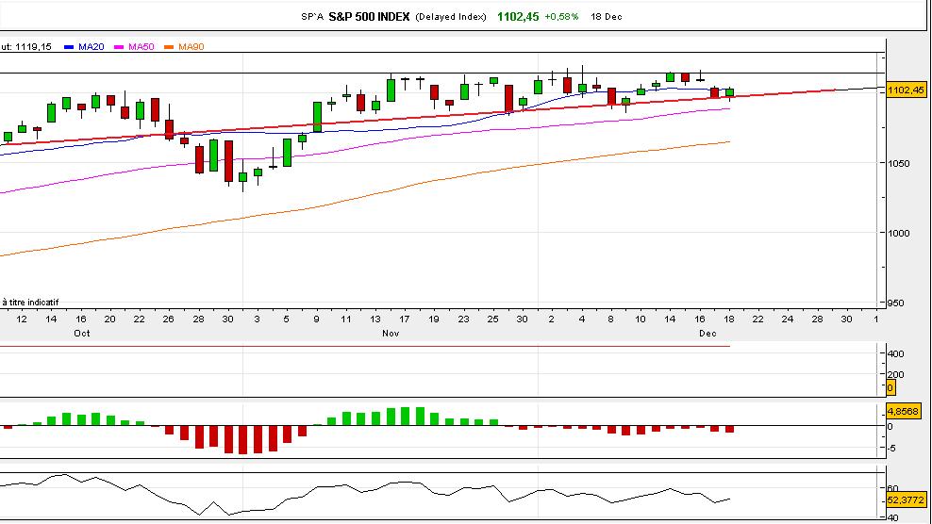Click the MA20 legend label
Image resolution: width=932 pixels, height=524 pixels.
click(91, 47)
